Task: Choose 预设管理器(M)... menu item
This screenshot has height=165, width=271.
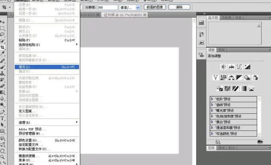Action: (x=47, y=133)
